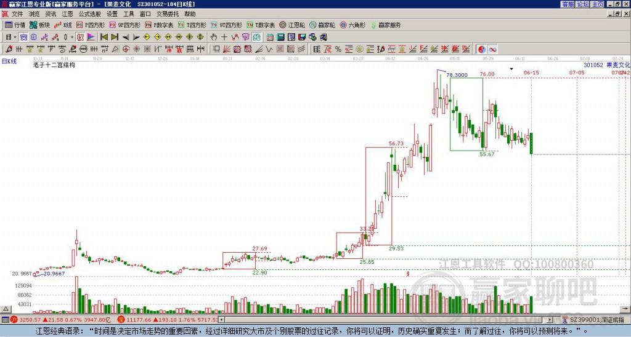Open the 9T四方形 tool
Image resolution: width=631 pixels, height=337 pixels.
pyautogui.click(x=226, y=25)
